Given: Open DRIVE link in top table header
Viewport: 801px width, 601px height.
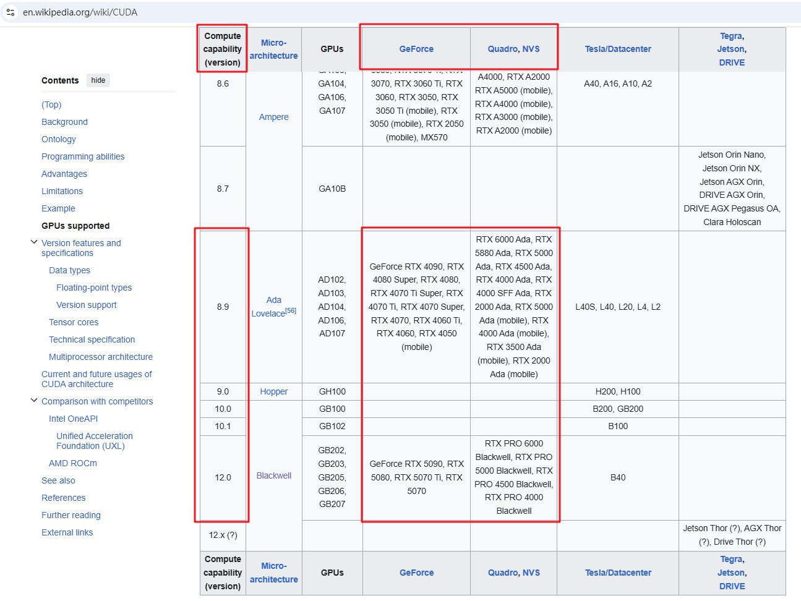Looking at the screenshot, I should tap(732, 62).
